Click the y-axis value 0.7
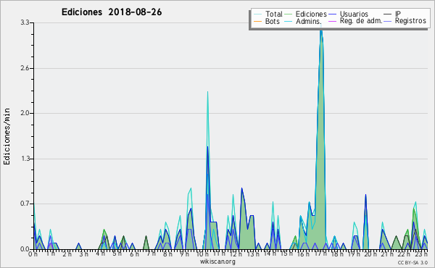The width and height of the screenshot is (435, 268). pos(25,204)
